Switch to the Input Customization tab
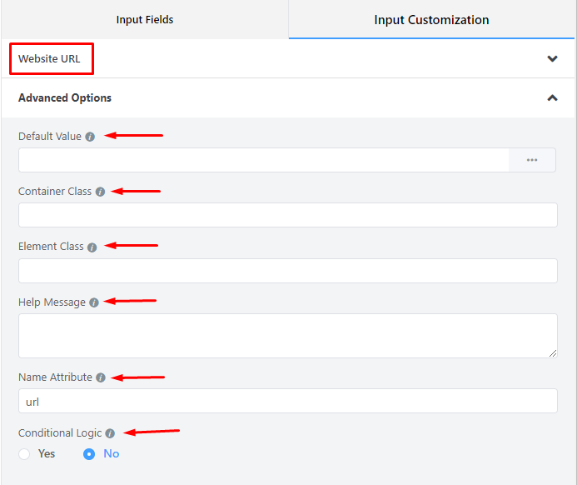This screenshot has width=577, height=485. tap(431, 20)
